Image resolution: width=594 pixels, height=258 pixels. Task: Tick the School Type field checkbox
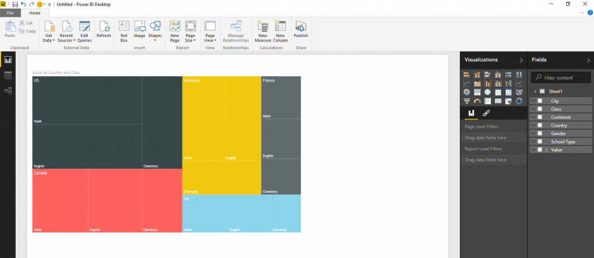[540, 142]
